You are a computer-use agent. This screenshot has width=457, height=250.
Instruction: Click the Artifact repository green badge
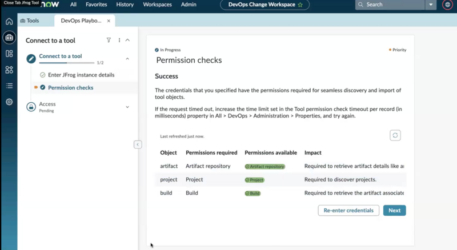(x=264, y=166)
